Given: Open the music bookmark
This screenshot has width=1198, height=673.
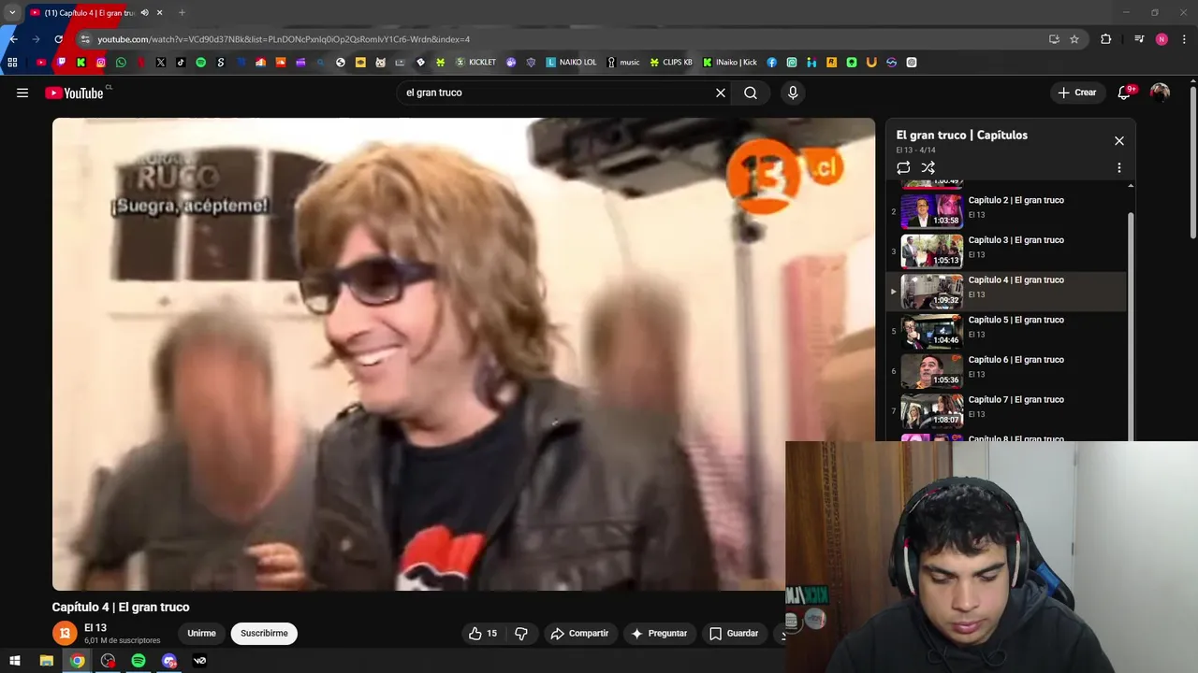Looking at the screenshot, I should point(623,63).
